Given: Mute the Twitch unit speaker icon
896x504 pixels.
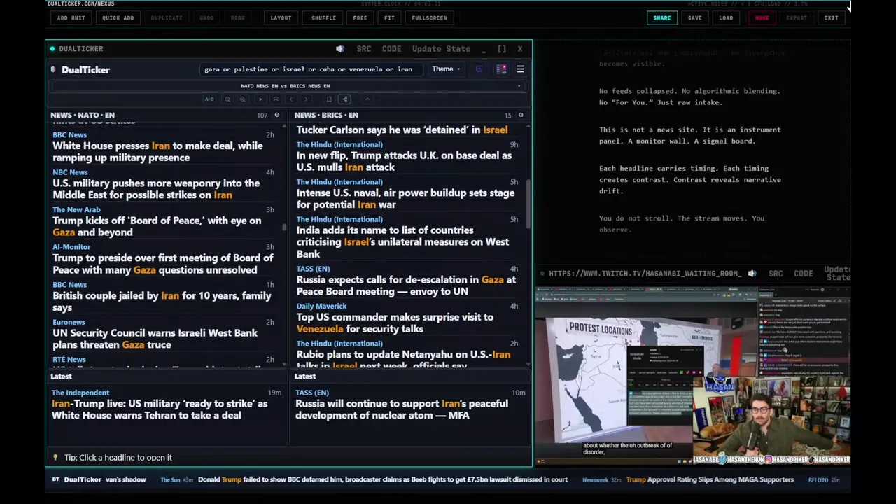Looking at the screenshot, I should (752, 274).
